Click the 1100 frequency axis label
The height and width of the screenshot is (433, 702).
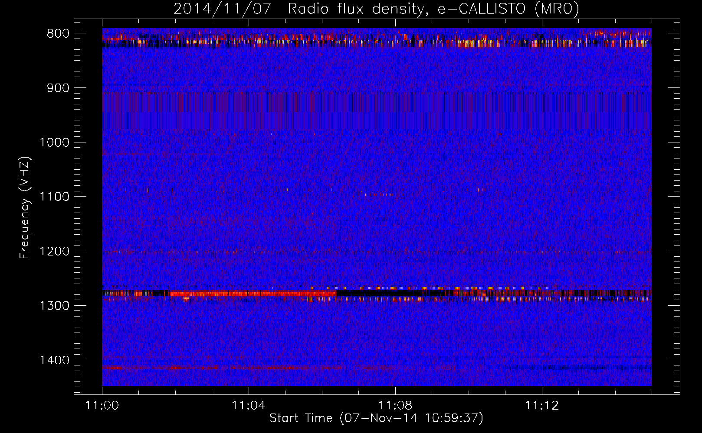pos(54,197)
